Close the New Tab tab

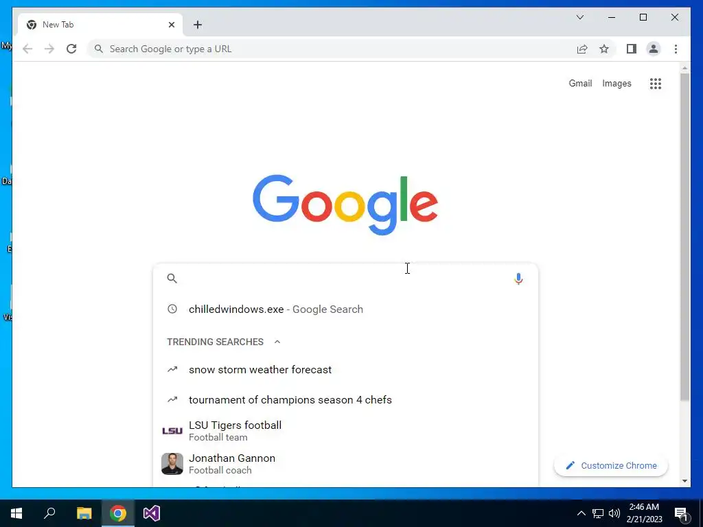tap(171, 25)
